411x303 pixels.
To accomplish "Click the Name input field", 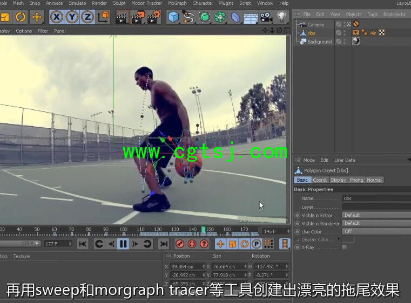I will [x=376, y=198].
